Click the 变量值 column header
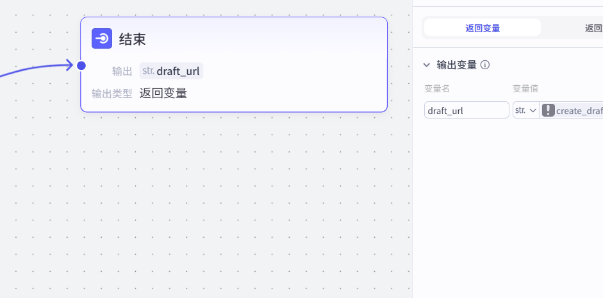The height and width of the screenshot is (298, 603). coord(525,88)
